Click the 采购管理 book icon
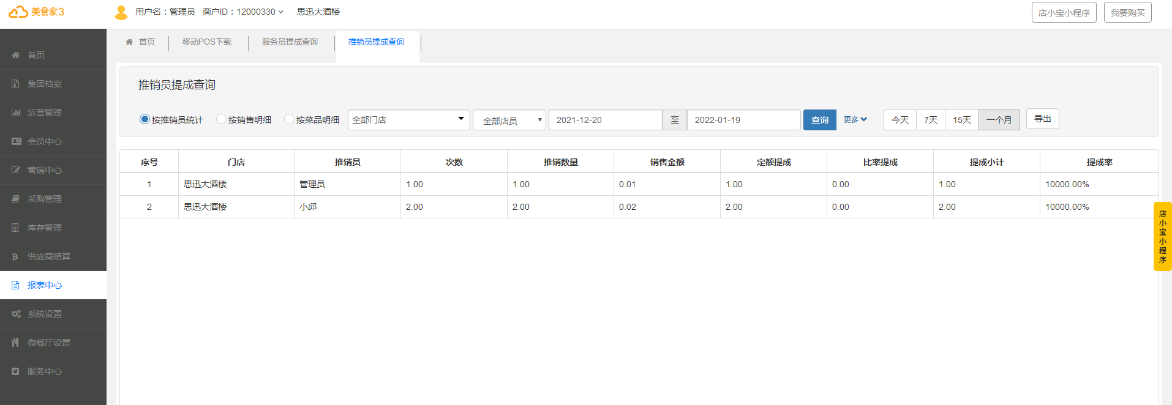Image resolution: width=1172 pixels, height=405 pixels. coord(16,199)
